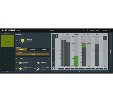Viewport: 113px width, 102px height.
Task: Click the green Width meter bar
Action: pyautogui.click(x=76, y=61)
